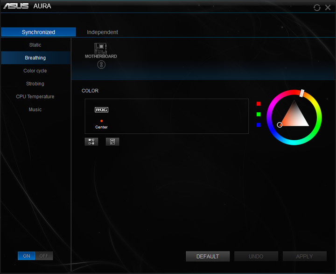Toggle the sync link icon under Motherboard
The height and width of the screenshot is (274, 336).
tap(101, 65)
